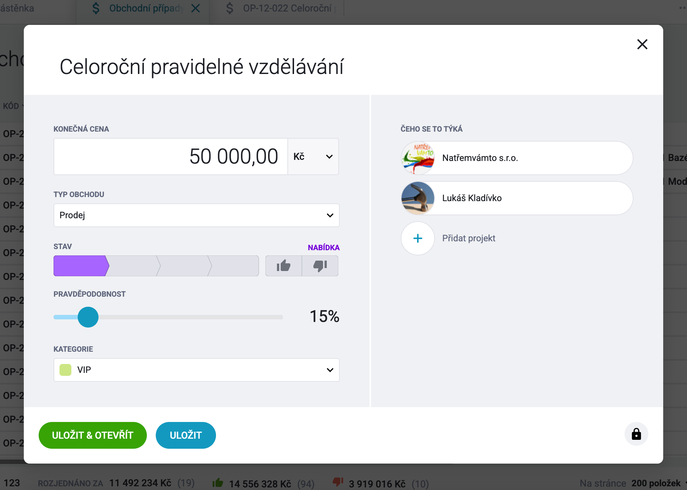The image size is (687, 490).
Task: Expand the Typ obchodu dropdown showing Prodej
Action: tap(196, 215)
